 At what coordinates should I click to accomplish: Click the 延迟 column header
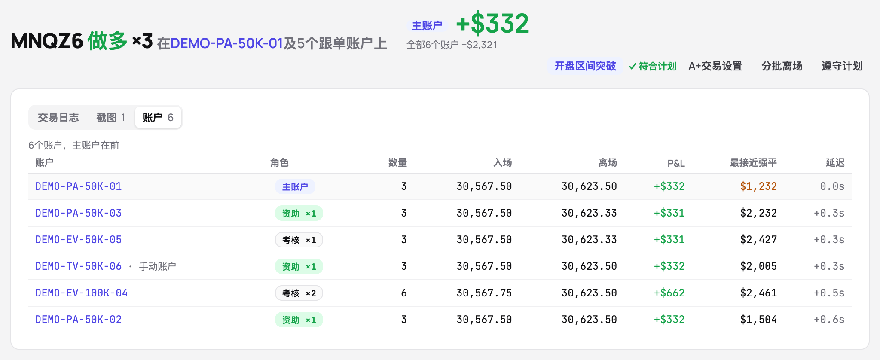[835, 162]
